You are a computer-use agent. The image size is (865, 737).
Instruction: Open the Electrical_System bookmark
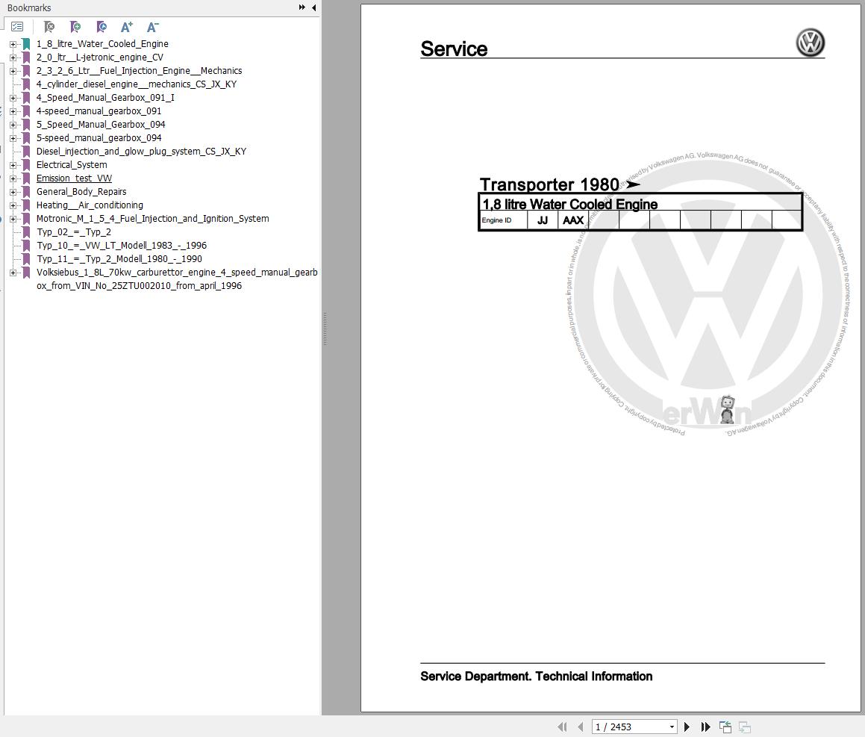[x=72, y=164]
